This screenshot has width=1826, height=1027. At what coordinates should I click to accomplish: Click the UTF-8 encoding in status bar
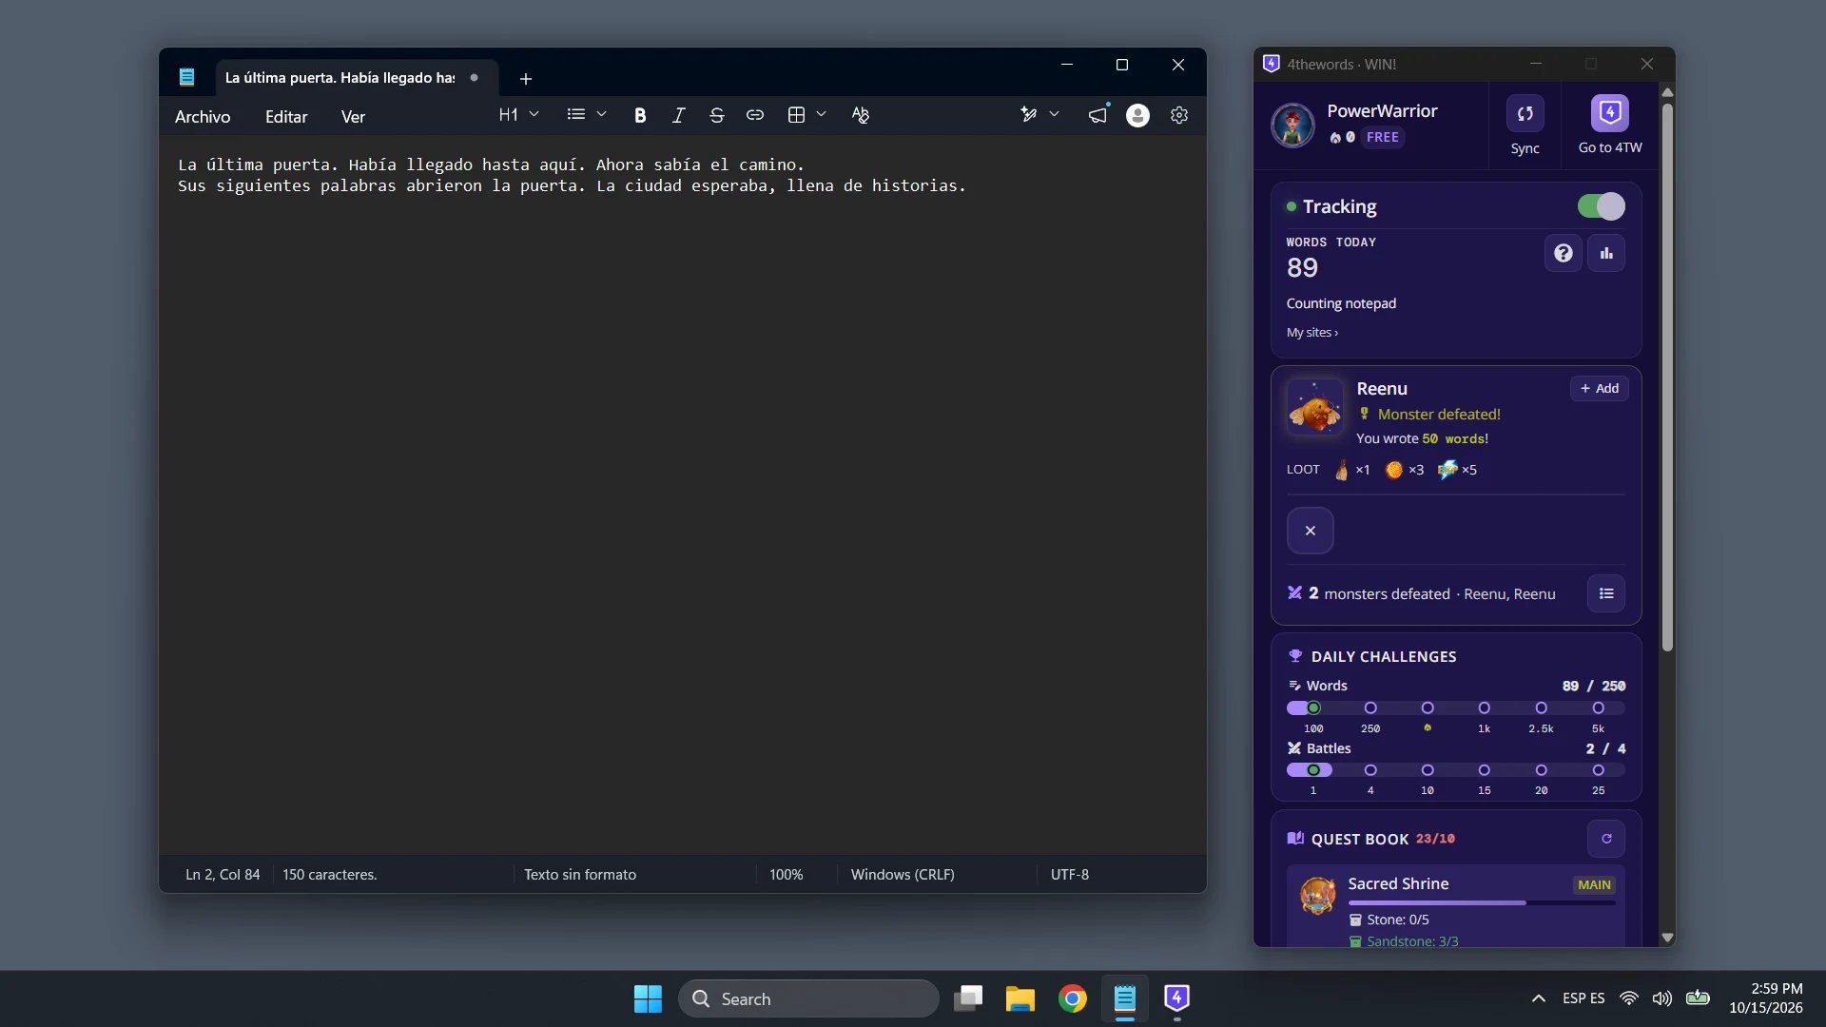tap(1070, 875)
